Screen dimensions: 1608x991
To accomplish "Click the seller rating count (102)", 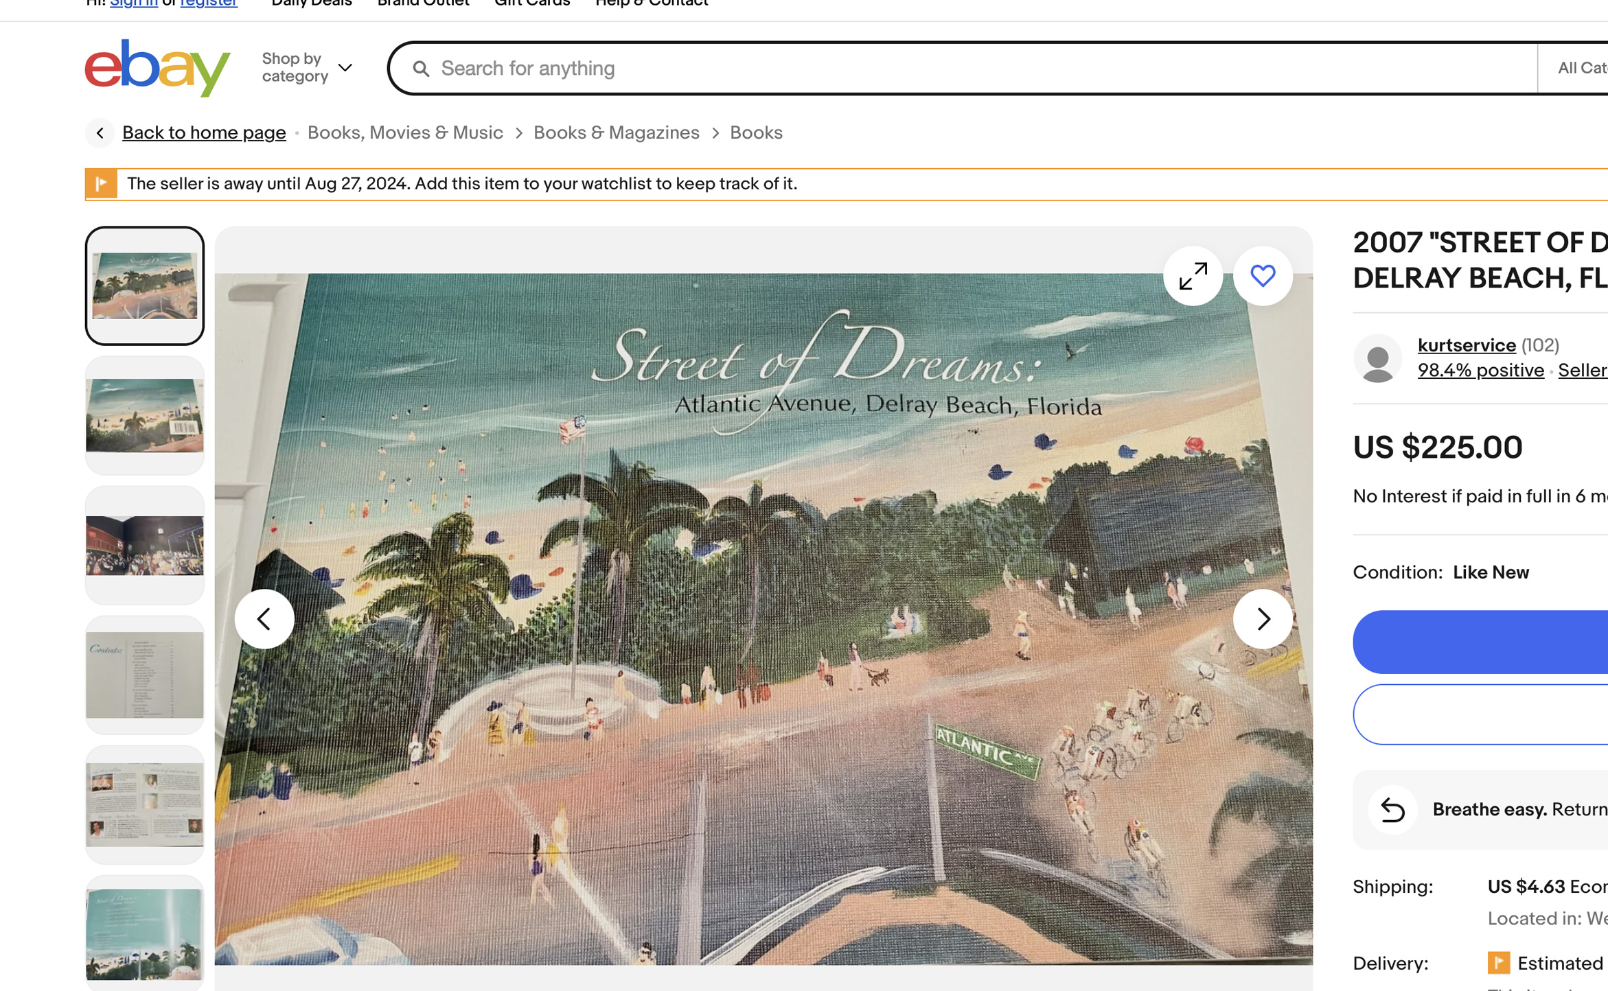I will [1540, 345].
